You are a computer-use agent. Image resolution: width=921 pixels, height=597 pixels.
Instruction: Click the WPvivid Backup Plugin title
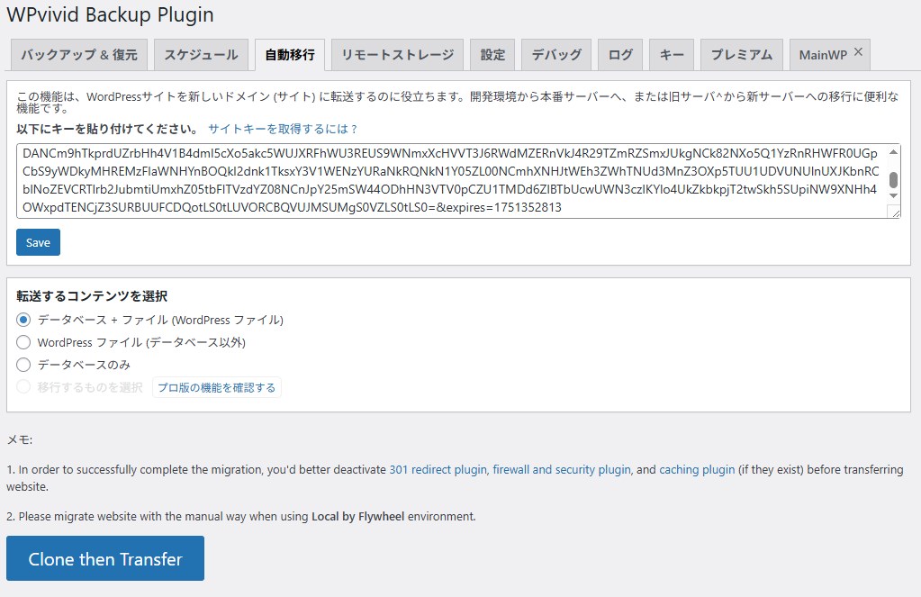[x=110, y=14]
